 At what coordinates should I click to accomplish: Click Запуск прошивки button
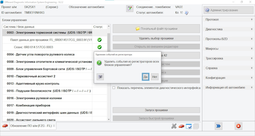(156, 110)
